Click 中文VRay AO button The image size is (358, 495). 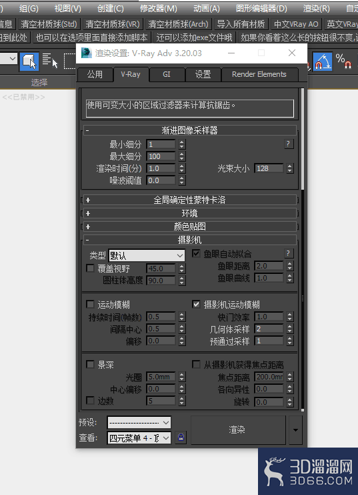pyautogui.click(x=296, y=24)
